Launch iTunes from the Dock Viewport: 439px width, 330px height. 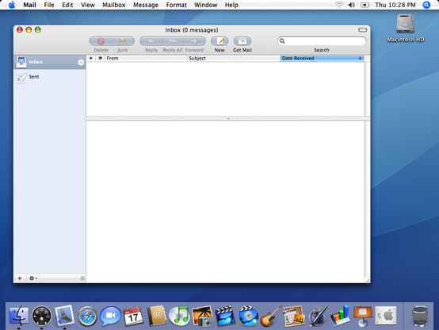tap(179, 316)
